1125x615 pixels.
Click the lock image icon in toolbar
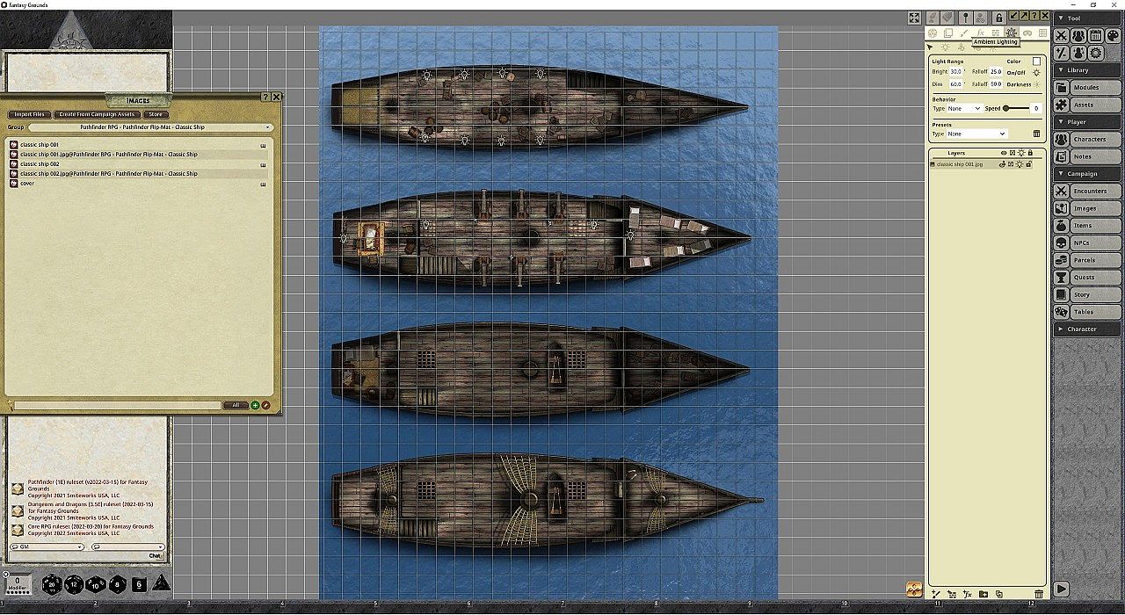998,18
